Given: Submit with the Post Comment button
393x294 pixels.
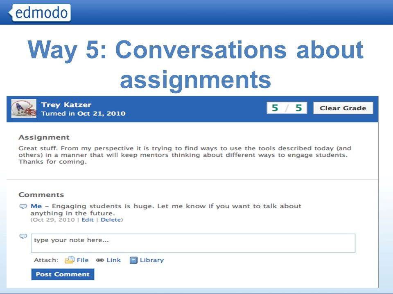Looking at the screenshot, I should point(63,274).
